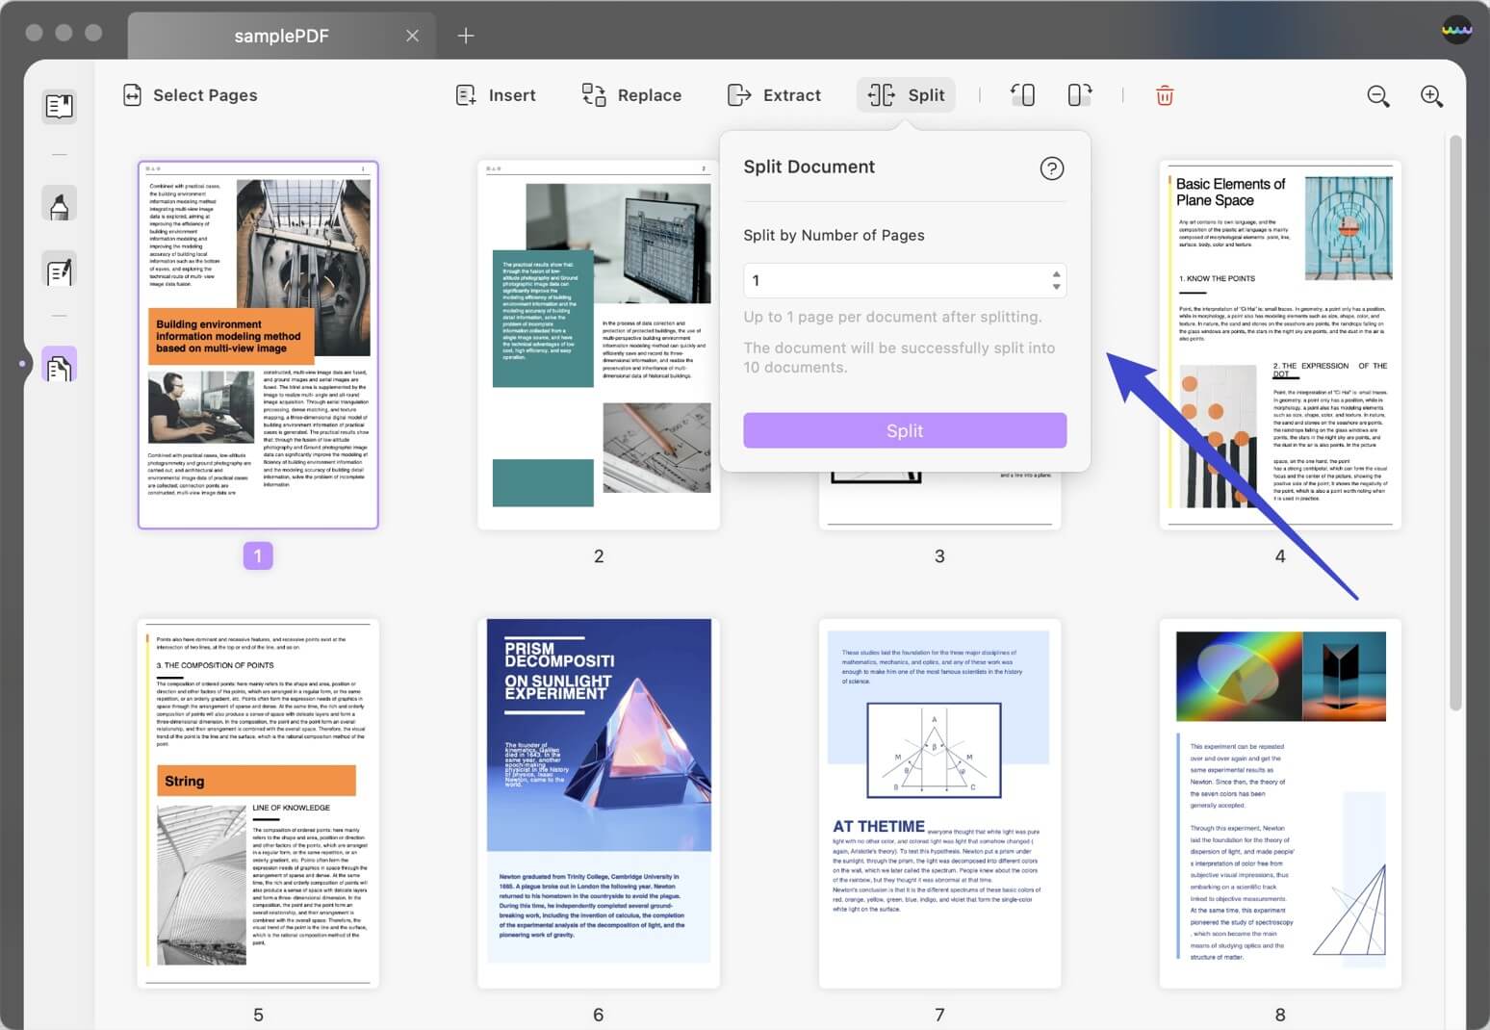
Task: Select page 6 prism thumbnail
Action: (599, 803)
